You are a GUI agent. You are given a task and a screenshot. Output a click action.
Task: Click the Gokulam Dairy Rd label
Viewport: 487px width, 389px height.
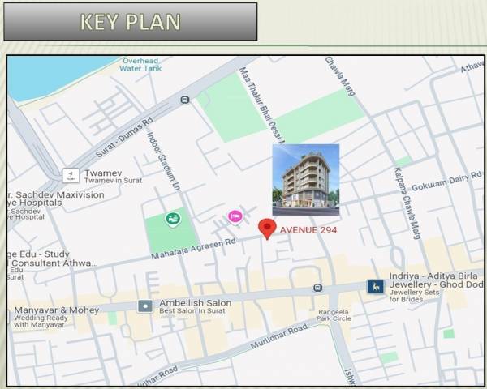tap(446, 182)
